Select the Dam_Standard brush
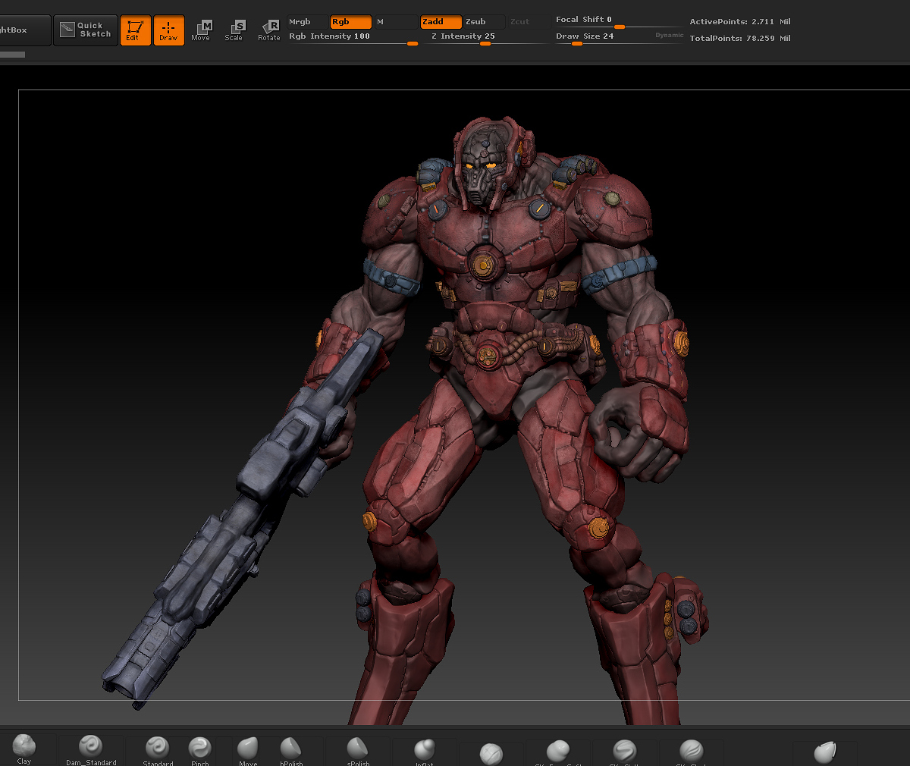This screenshot has width=910, height=766. pos(91,751)
